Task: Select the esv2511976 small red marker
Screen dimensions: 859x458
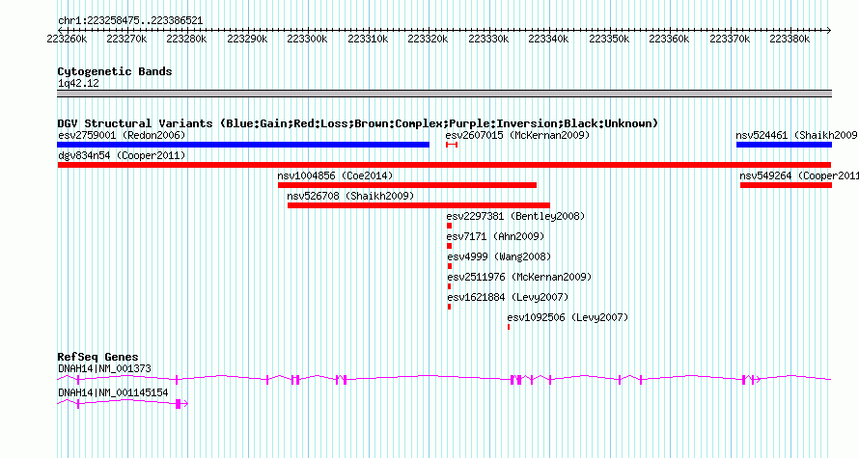Action: [x=449, y=286]
